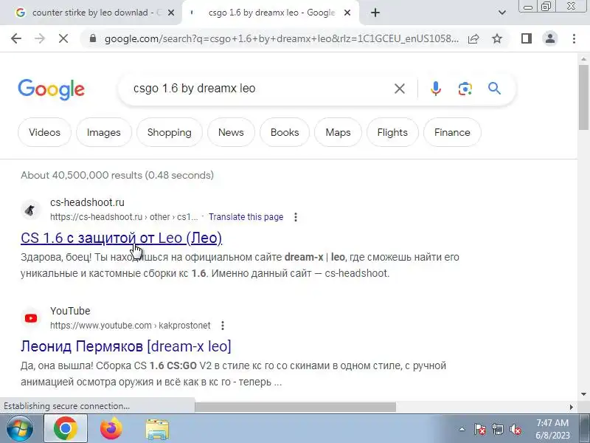Viewport: 590px width, 443px height.
Task: Click the Action Center flag icon
Action: 479,429
